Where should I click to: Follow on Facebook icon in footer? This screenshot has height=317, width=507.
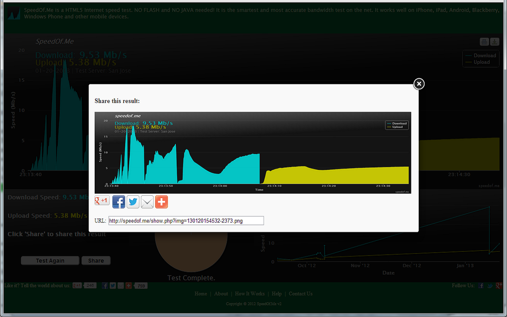point(481,286)
